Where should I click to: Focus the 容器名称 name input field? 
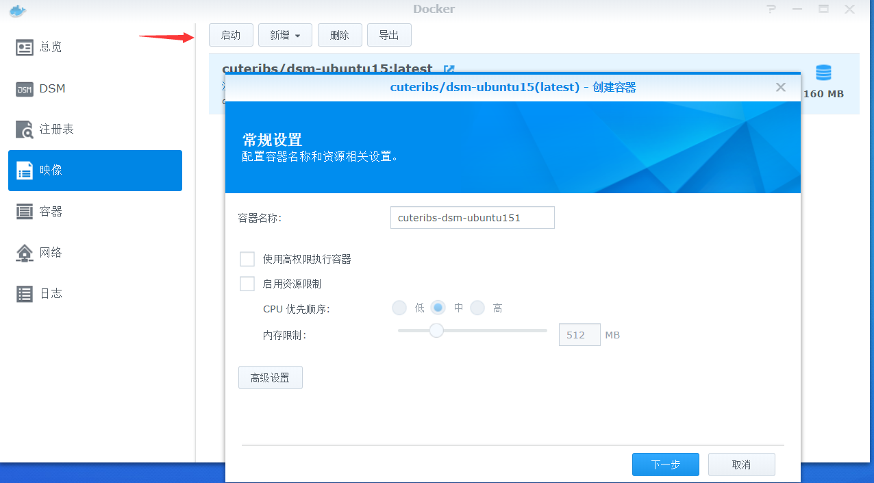[472, 218]
